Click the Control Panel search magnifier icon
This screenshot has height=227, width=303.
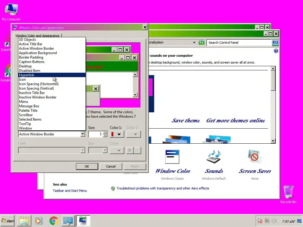[275, 43]
